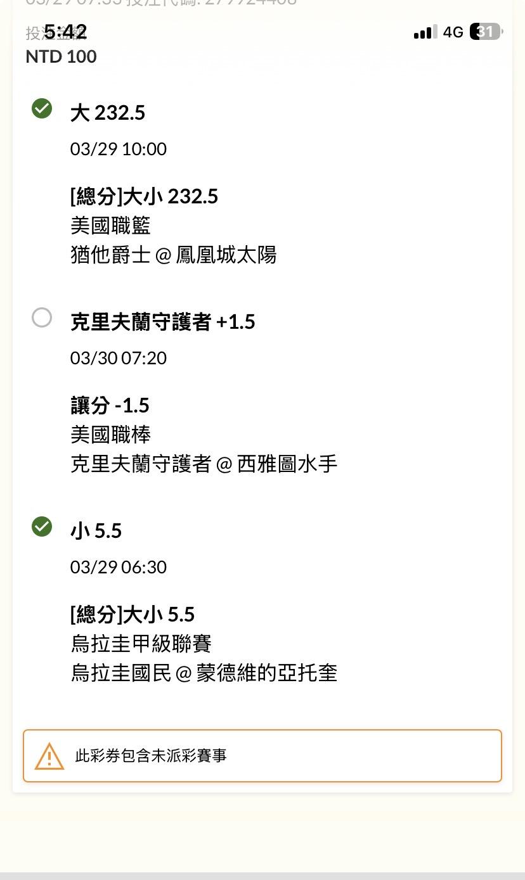The height and width of the screenshot is (880, 525).
Task: Tap the NTD 100 bet amount
Action: [x=61, y=56]
